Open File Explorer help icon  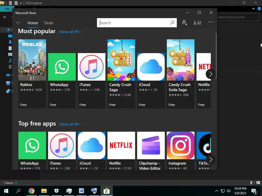click(x=259, y=9)
